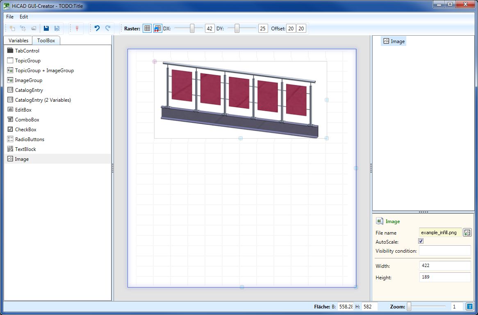Switch to the Variables tab
The height and width of the screenshot is (315, 478).
click(x=18, y=41)
